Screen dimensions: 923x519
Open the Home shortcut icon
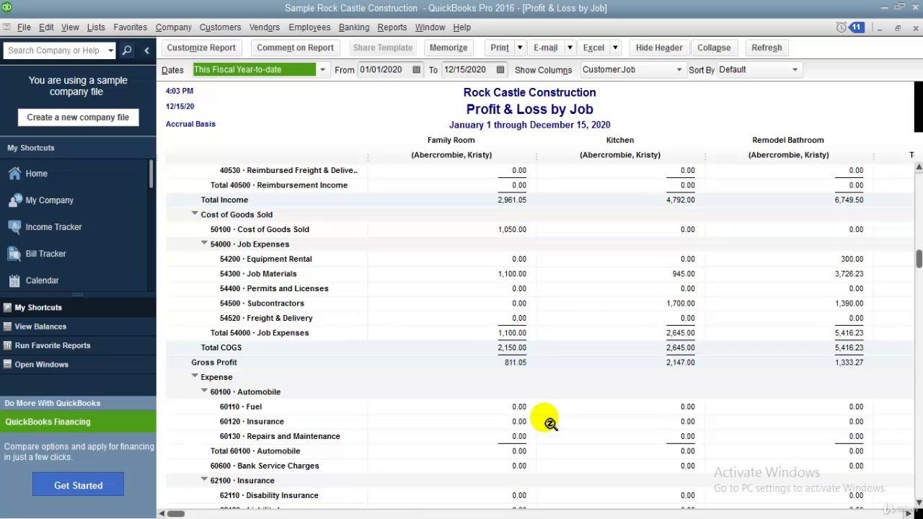14,174
